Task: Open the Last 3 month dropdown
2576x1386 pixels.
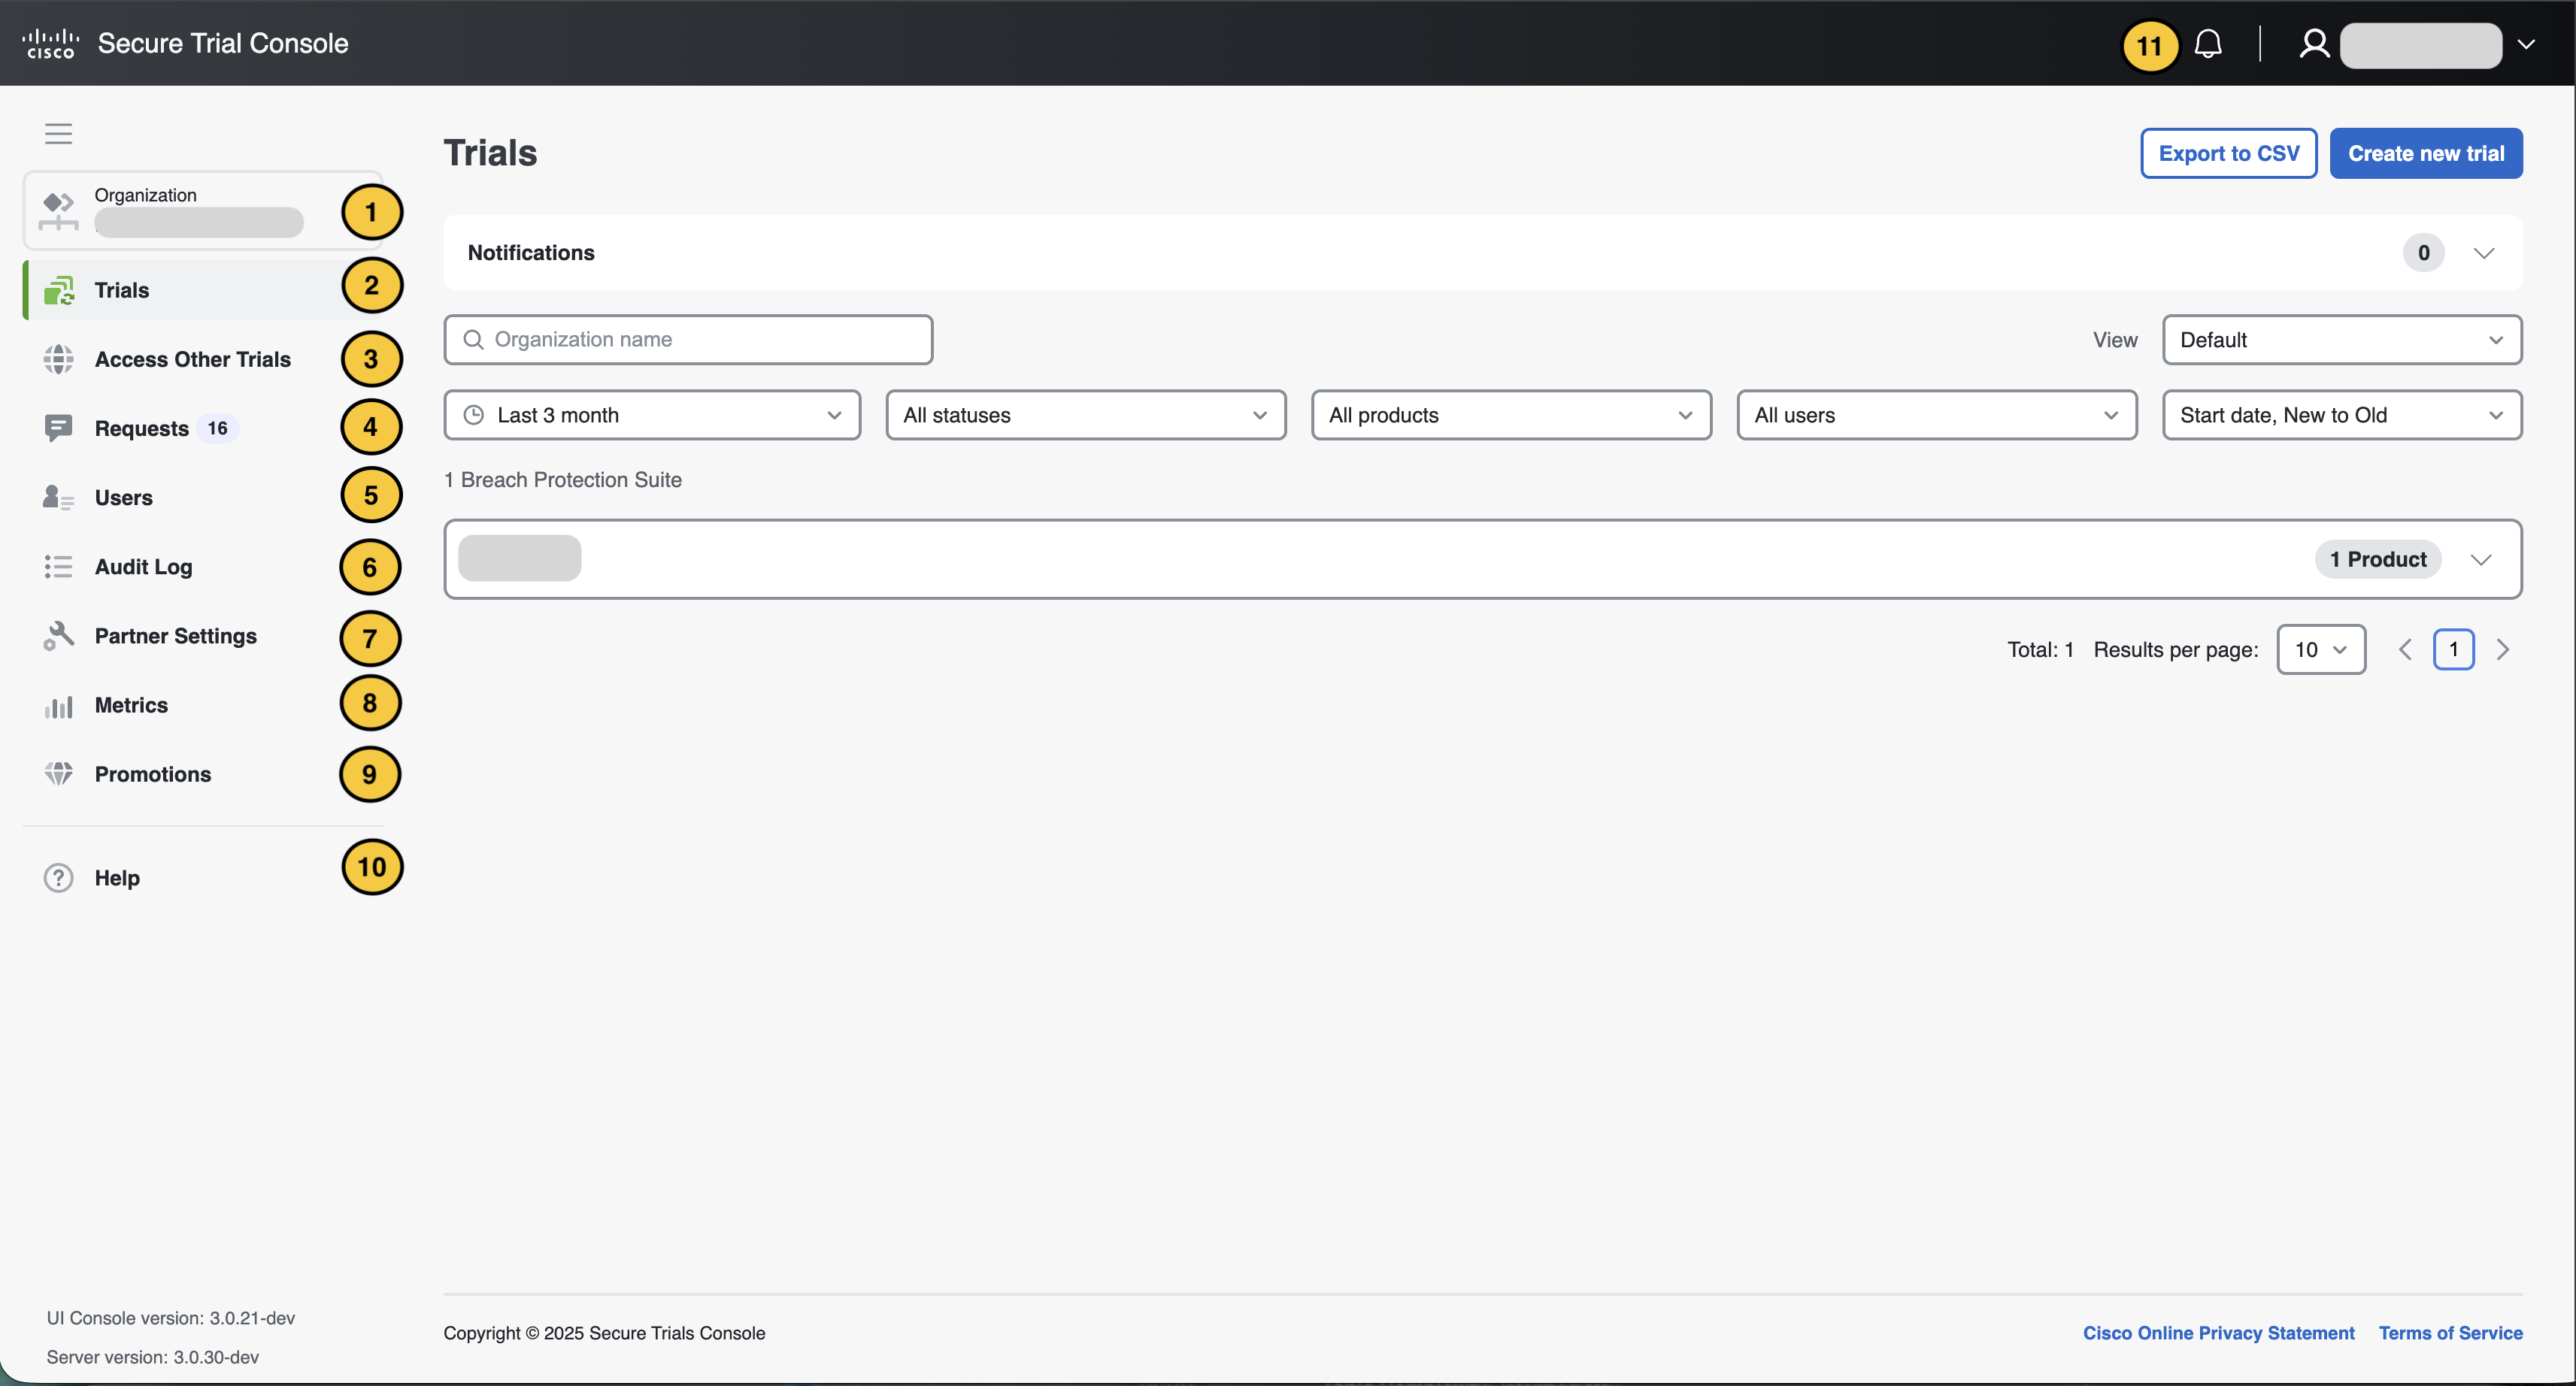Action: coord(652,415)
